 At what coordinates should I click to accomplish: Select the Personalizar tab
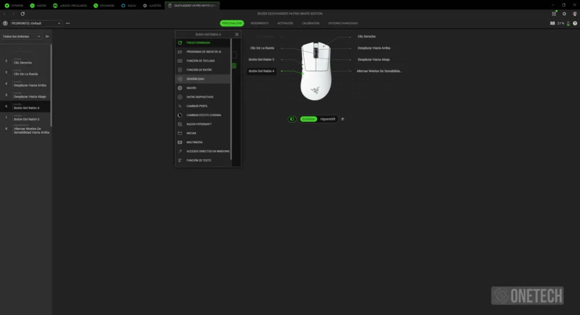[232, 23]
